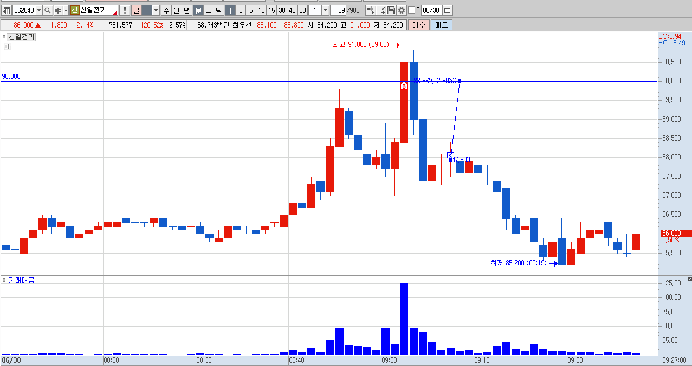Click the save chart floppy disk icon

tap(391, 10)
